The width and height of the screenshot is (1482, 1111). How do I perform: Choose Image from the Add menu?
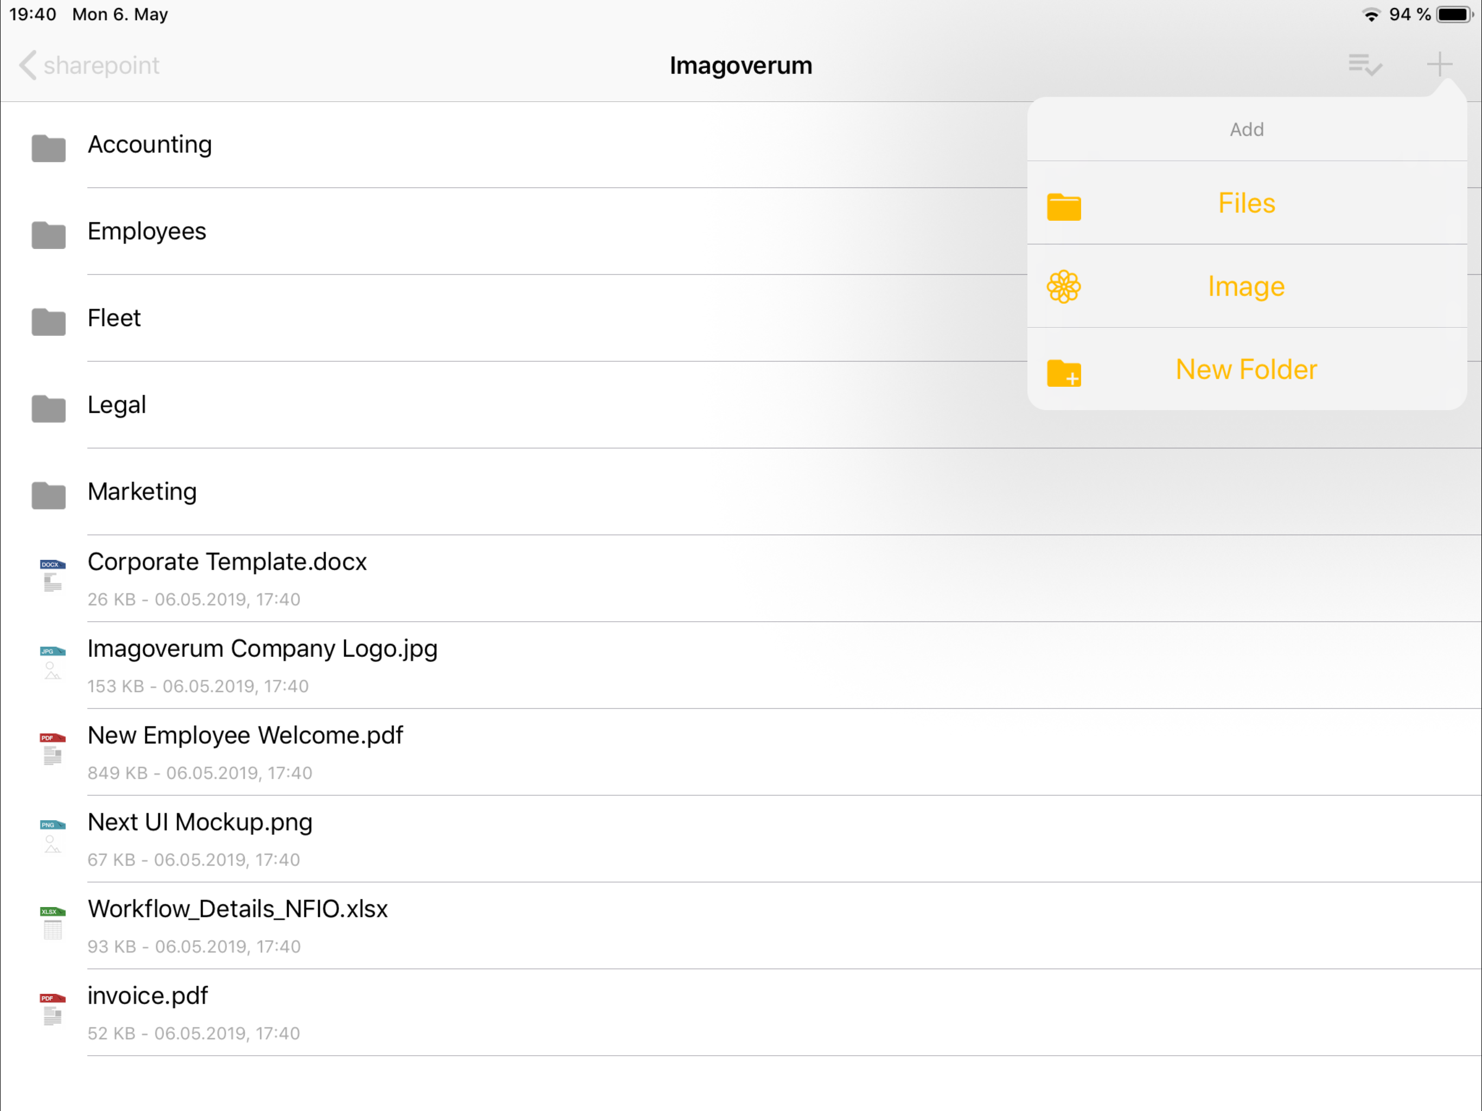click(1247, 286)
